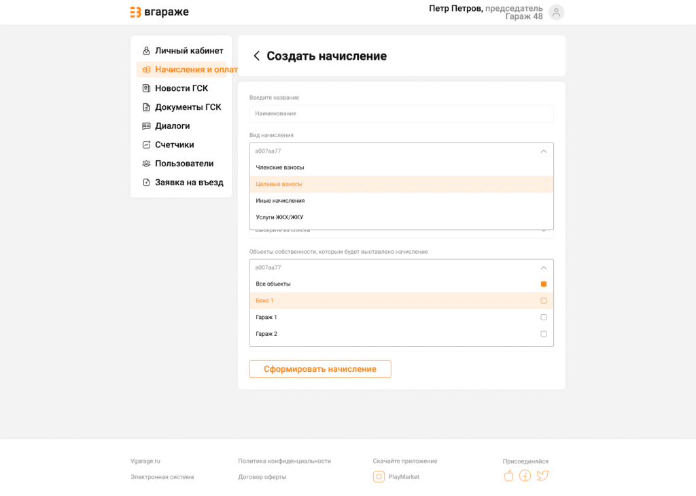This screenshot has width=696, height=496.
Task: Click the Наименование input field
Action: click(x=401, y=113)
